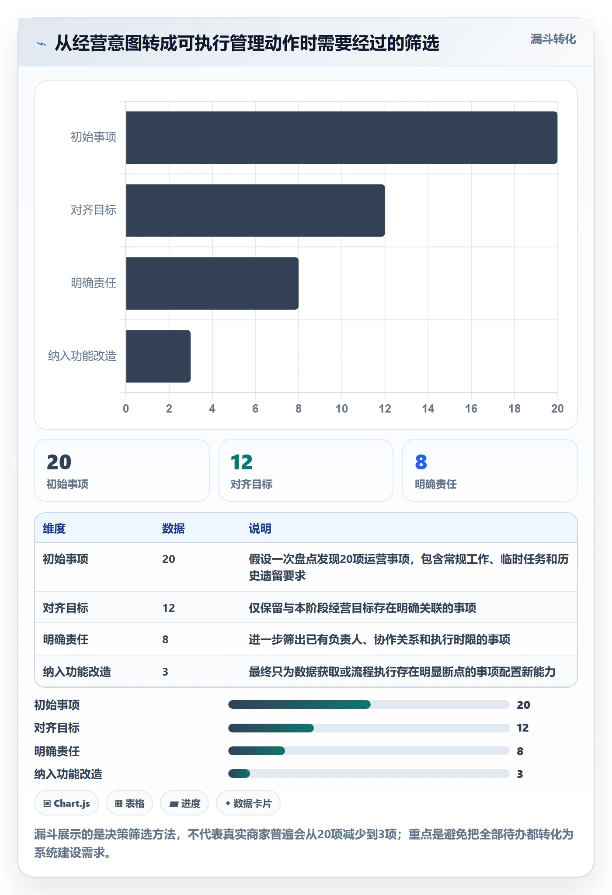Select the 数据卡片 tag chip
This screenshot has height=895, width=612.
[248, 803]
